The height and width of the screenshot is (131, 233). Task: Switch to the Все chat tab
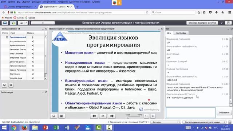pos(169,33)
